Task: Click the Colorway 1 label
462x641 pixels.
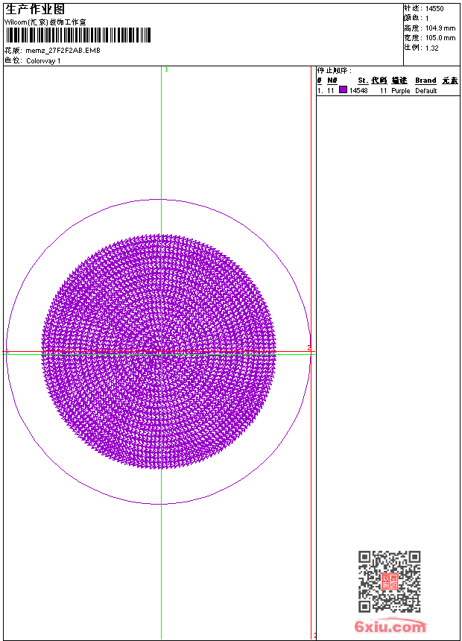Action: 43,61
